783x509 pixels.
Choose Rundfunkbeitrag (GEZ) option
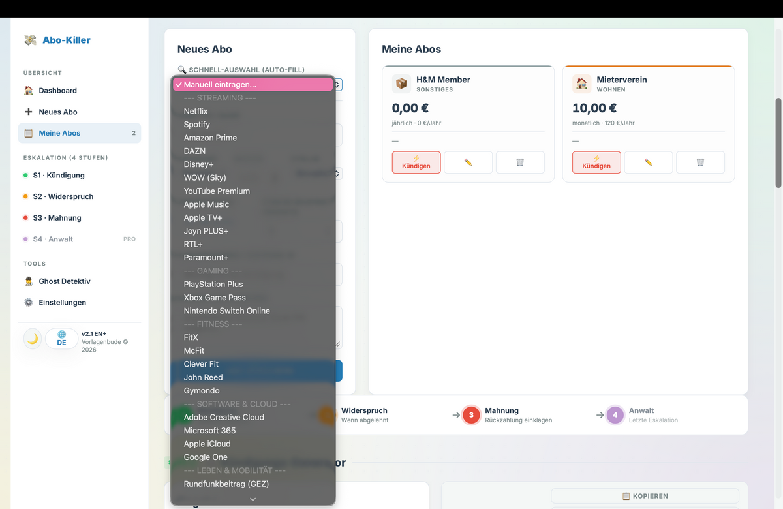(x=253, y=484)
